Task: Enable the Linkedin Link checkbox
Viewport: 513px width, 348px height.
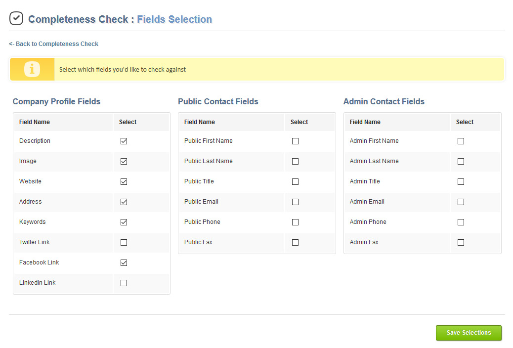Action: (x=124, y=283)
